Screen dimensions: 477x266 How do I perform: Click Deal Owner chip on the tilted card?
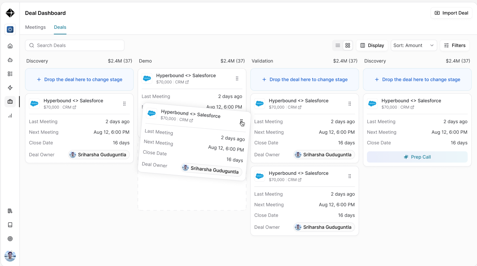[x=212, y=170]
